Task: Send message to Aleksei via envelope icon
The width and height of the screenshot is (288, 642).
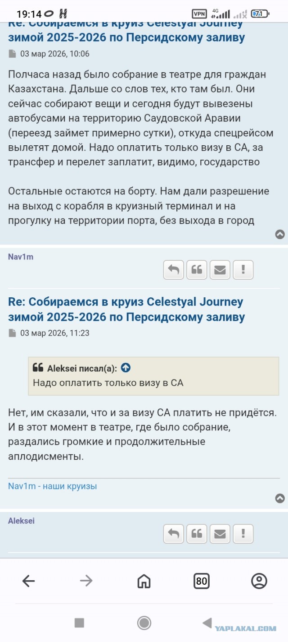Action: tap(220, 534)
